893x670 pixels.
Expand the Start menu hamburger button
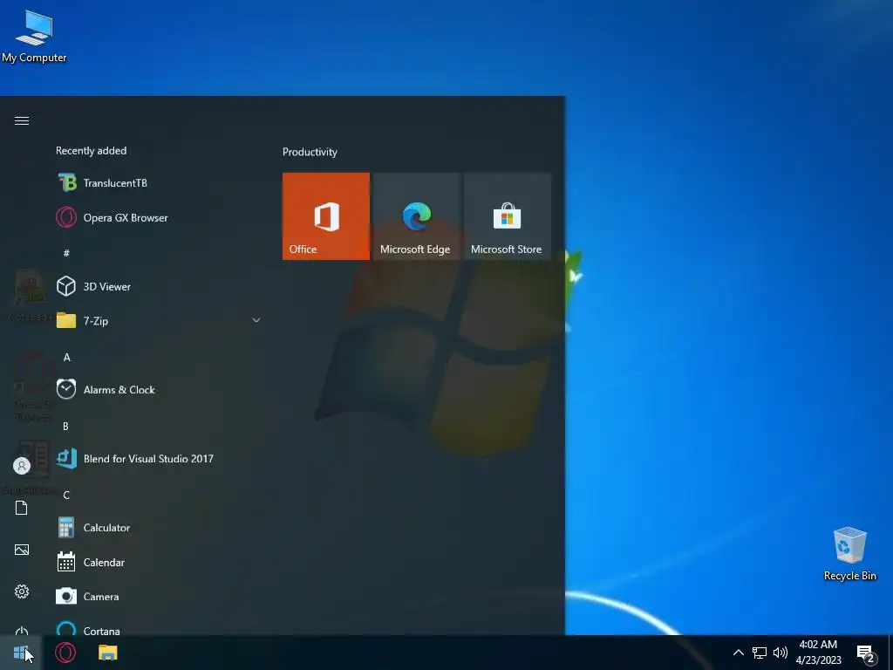(x=22, y=120)
